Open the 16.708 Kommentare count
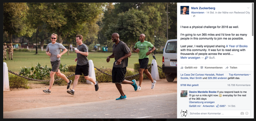Image resolution: width=256 pixels, height=121 pixels. 239,85
